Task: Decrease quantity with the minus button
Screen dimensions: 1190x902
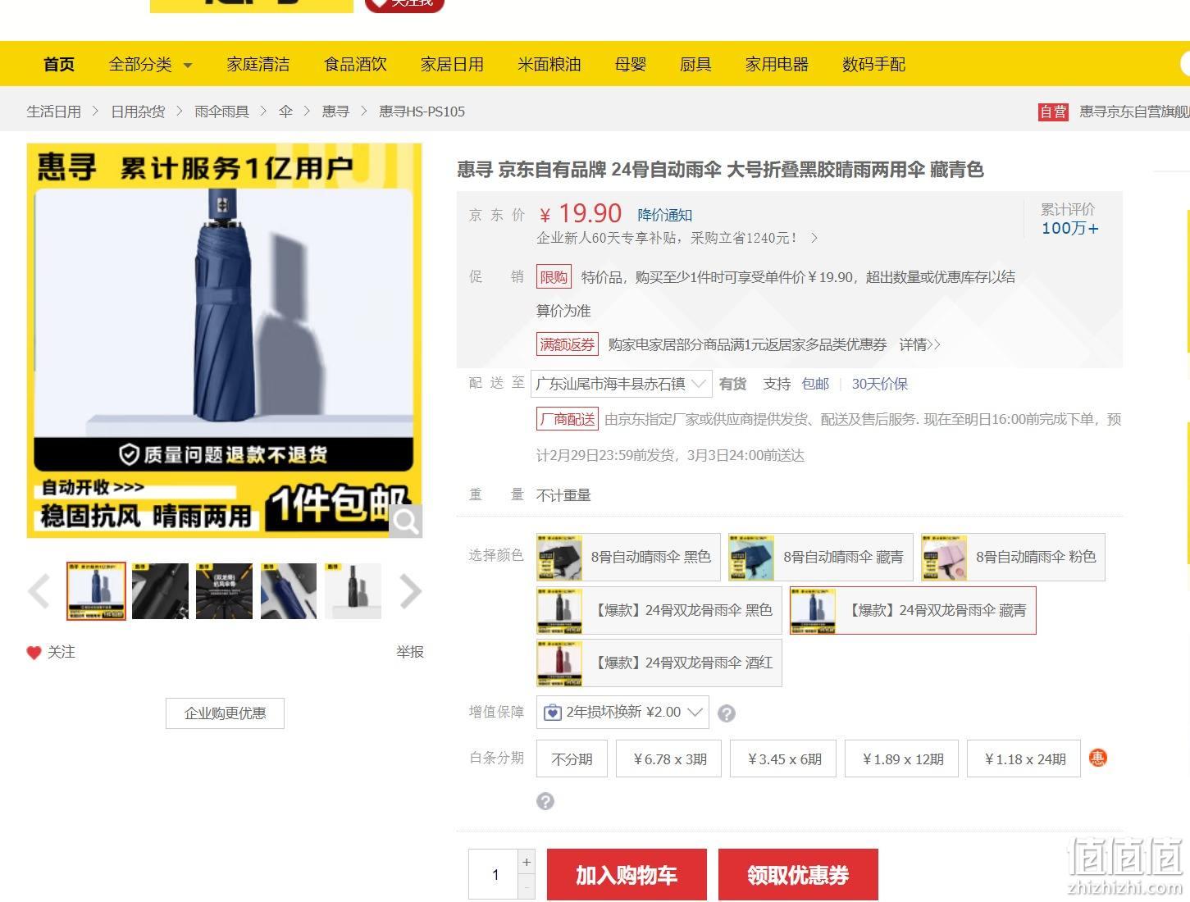Action: (x=527, y=886)
